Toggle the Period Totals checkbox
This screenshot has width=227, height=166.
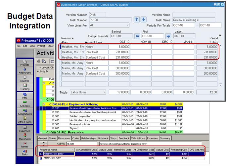click(x=220, y=35)
